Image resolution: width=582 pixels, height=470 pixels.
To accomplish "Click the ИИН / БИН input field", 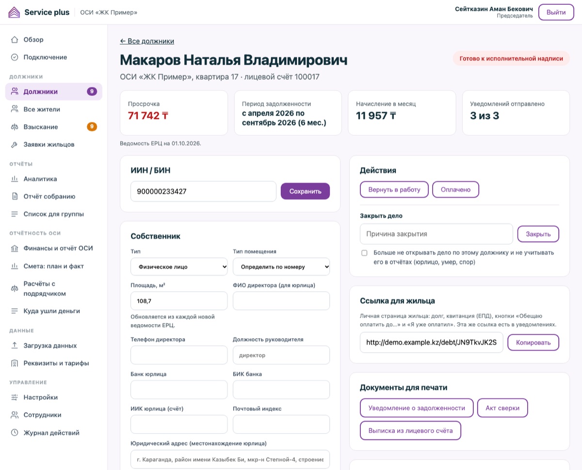I will (203, 191).
